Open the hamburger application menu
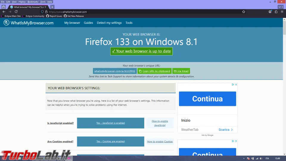Screen dimensions: 286x161 pyautogui.click(x=282, y=12)
